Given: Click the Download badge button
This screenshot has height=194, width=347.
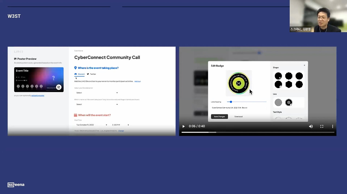Looking at the screenshot, I should 239,117.
